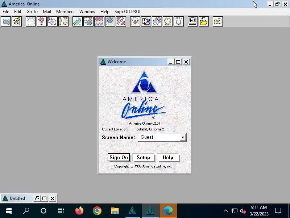The width and height of the screenshot is (290, 218).
Task: Click the Read New Mail mailbox icon
Action: 6,21
